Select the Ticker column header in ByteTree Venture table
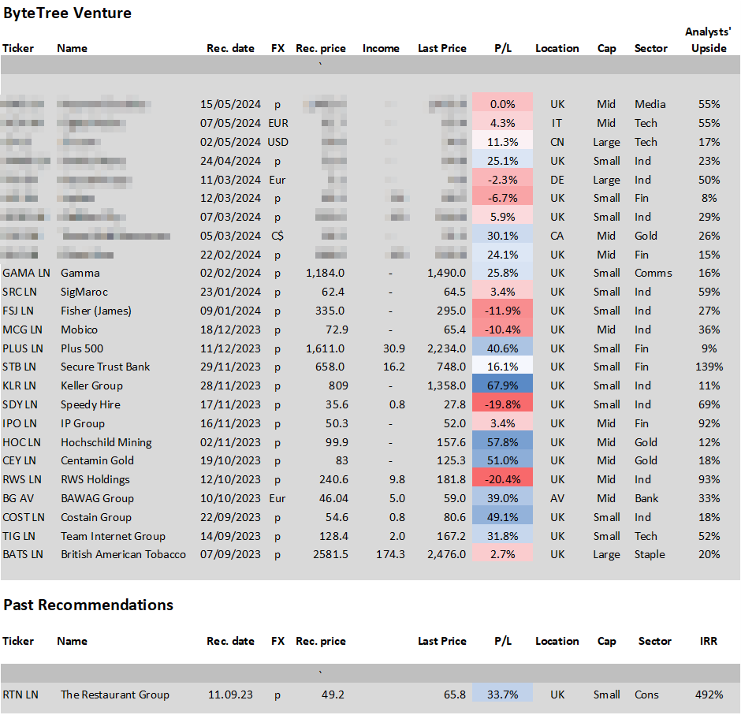Viewport: 741px width, 715px height. coord(18,48)
